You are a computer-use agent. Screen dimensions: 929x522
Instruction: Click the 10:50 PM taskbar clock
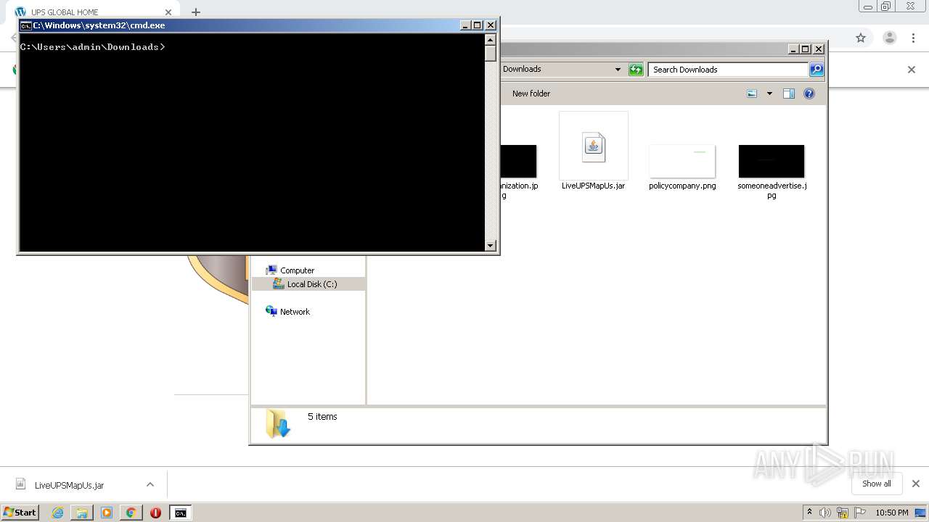[892, 513]
